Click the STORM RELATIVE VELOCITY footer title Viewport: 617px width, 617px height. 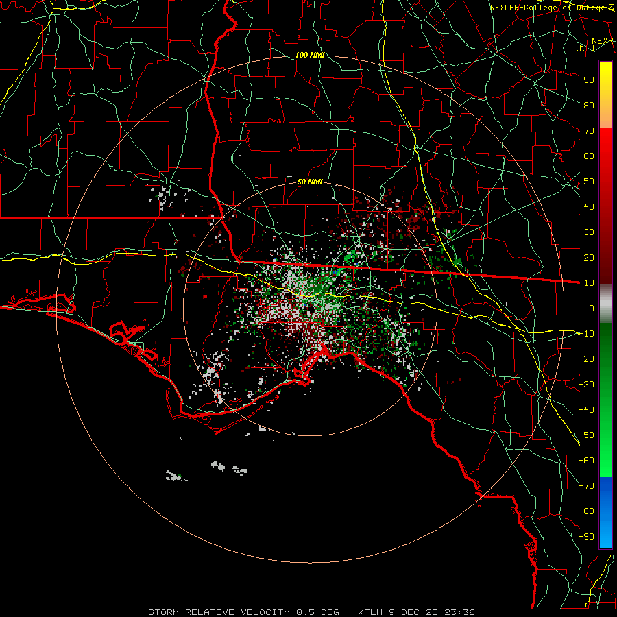[219, 612]
